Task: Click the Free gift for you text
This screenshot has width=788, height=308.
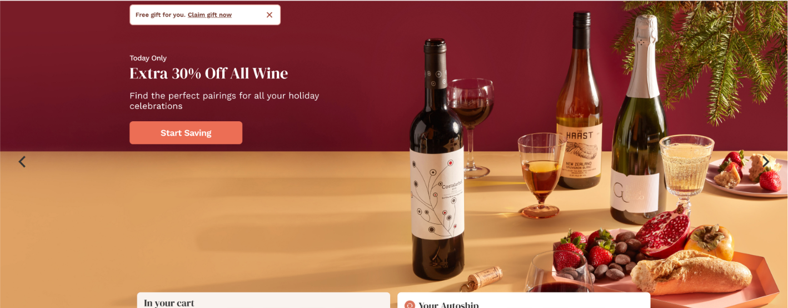Action: (x=161, y=15)
